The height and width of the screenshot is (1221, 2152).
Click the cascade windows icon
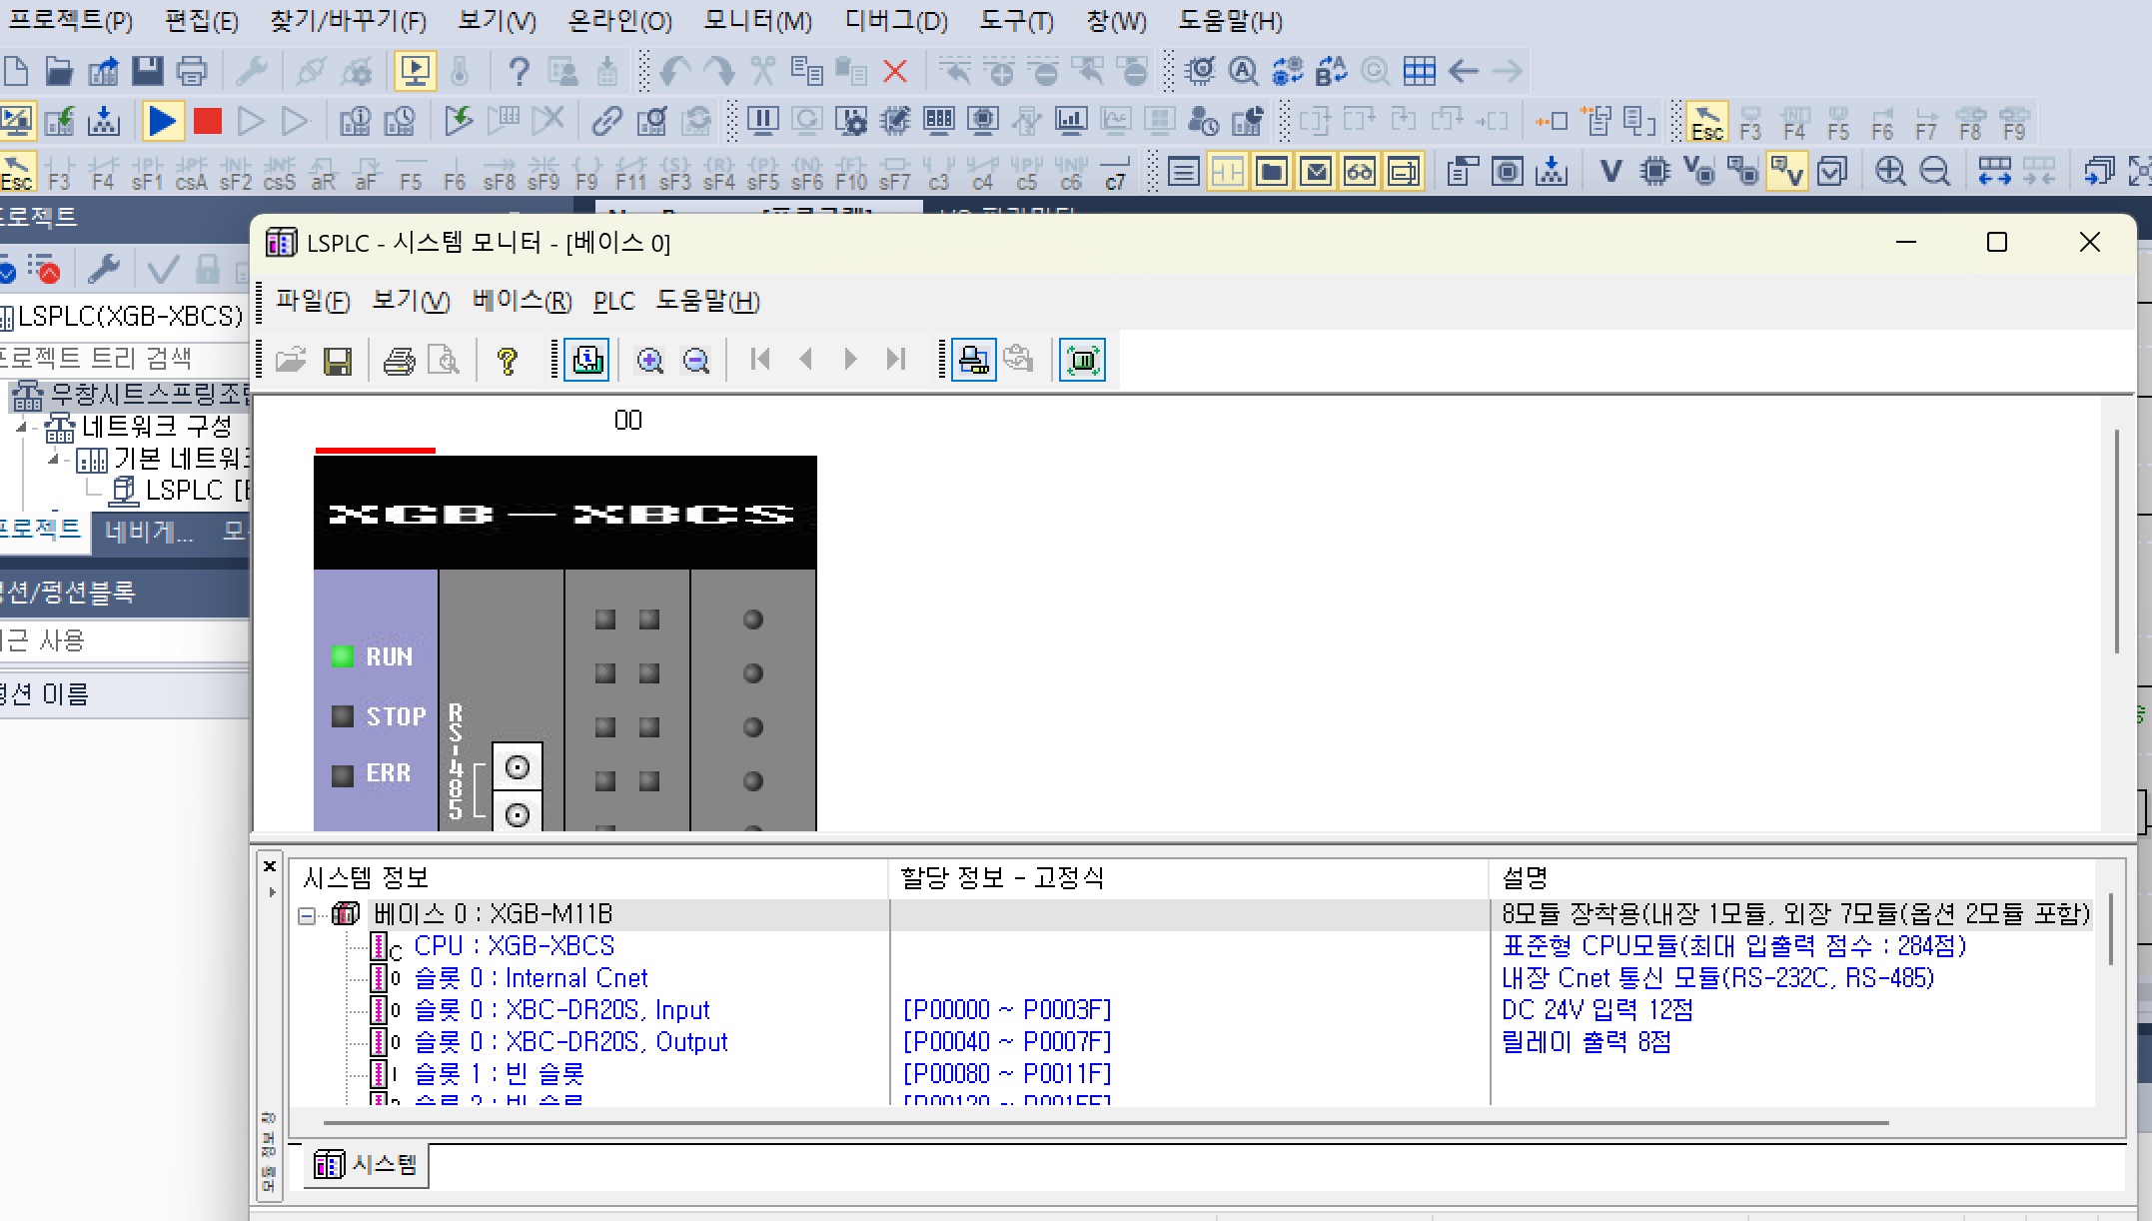pyautogui.click(x=2098, y=172)
